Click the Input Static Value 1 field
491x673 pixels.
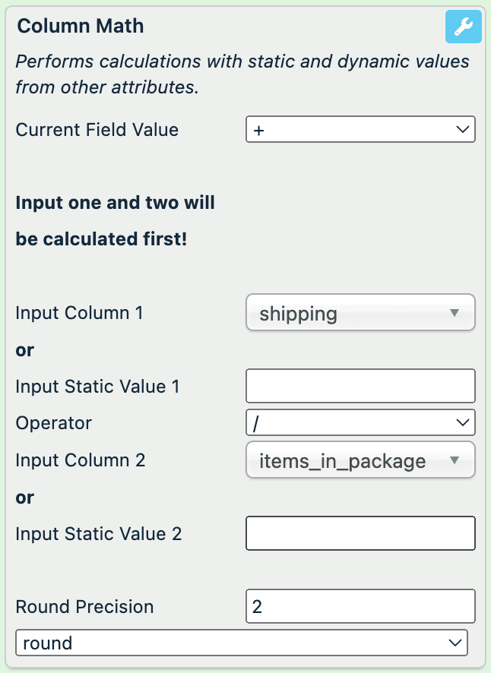pyautogui.click(x=360, y=386)
